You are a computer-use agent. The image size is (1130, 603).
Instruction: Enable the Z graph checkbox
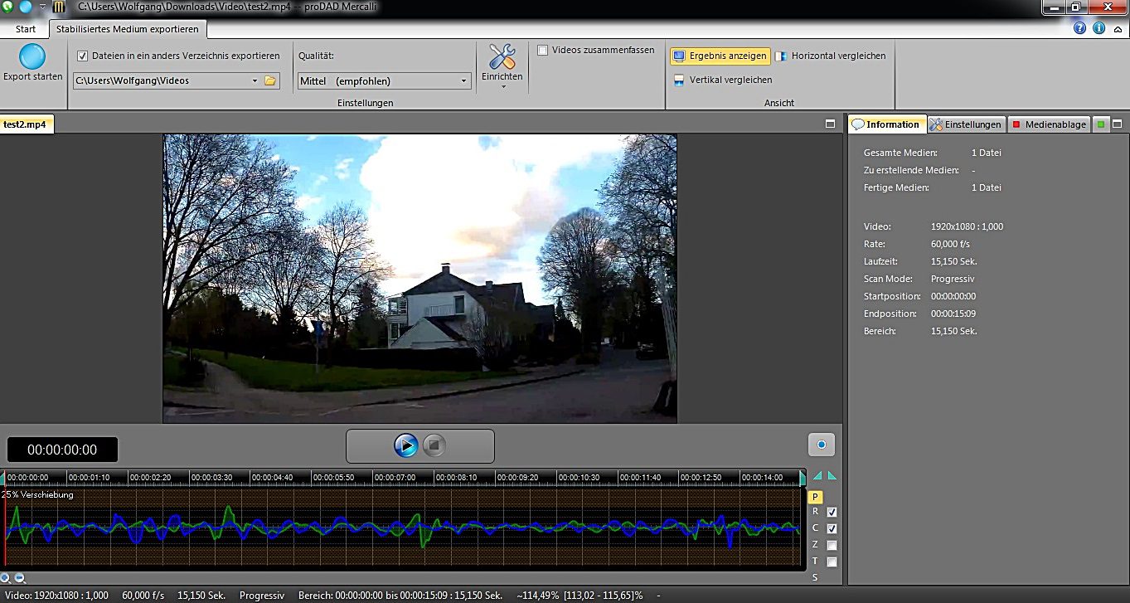click(x=832, y=545)
